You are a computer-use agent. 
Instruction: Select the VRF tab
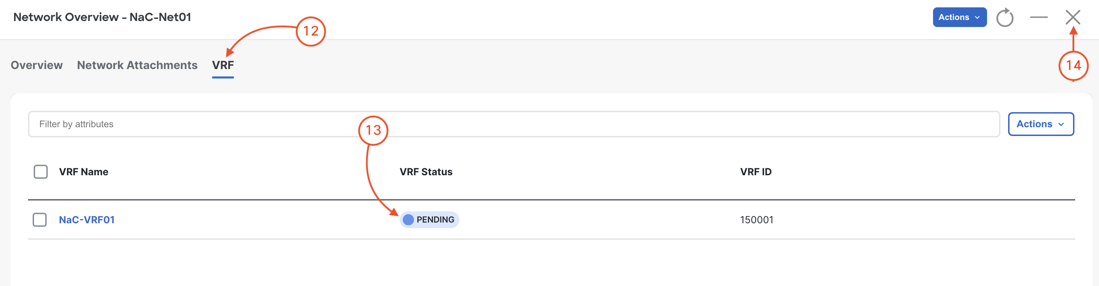pyautogui.click(x=223, y=65)
